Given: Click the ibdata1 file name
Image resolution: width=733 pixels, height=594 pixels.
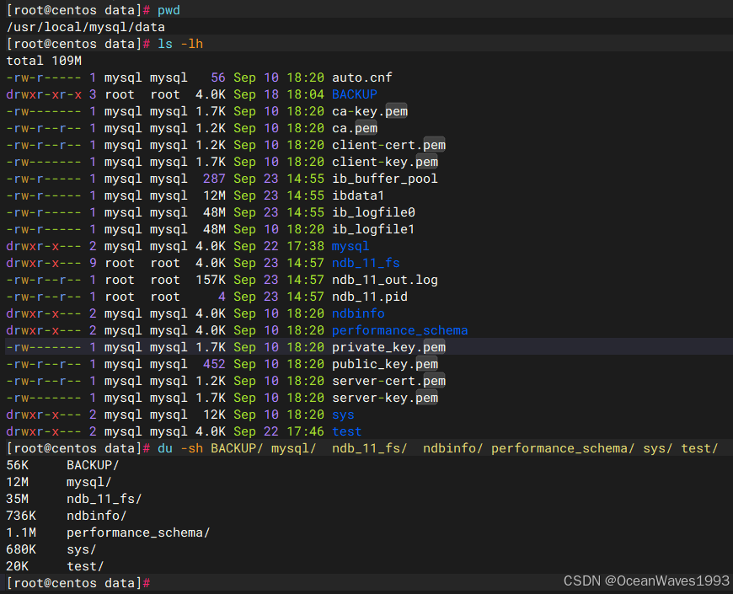Looking at the screenshot, I should coord(358,195).
